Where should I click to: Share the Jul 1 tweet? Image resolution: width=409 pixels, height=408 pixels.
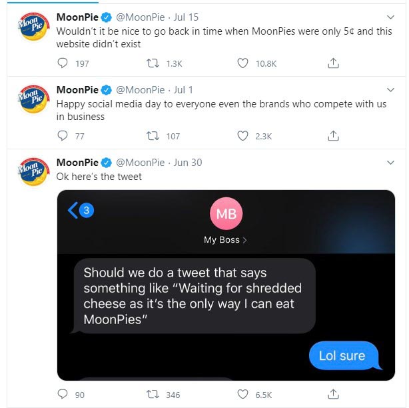click(x=334, y=136)
